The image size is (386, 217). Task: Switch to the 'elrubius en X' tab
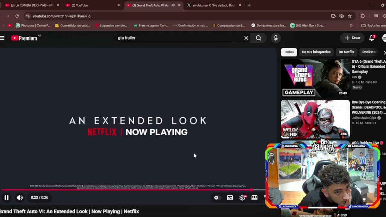pyautogui.click(x=214, y=5)
